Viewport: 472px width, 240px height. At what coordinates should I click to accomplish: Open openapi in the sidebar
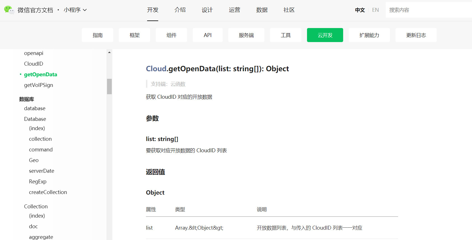(34, 53)
